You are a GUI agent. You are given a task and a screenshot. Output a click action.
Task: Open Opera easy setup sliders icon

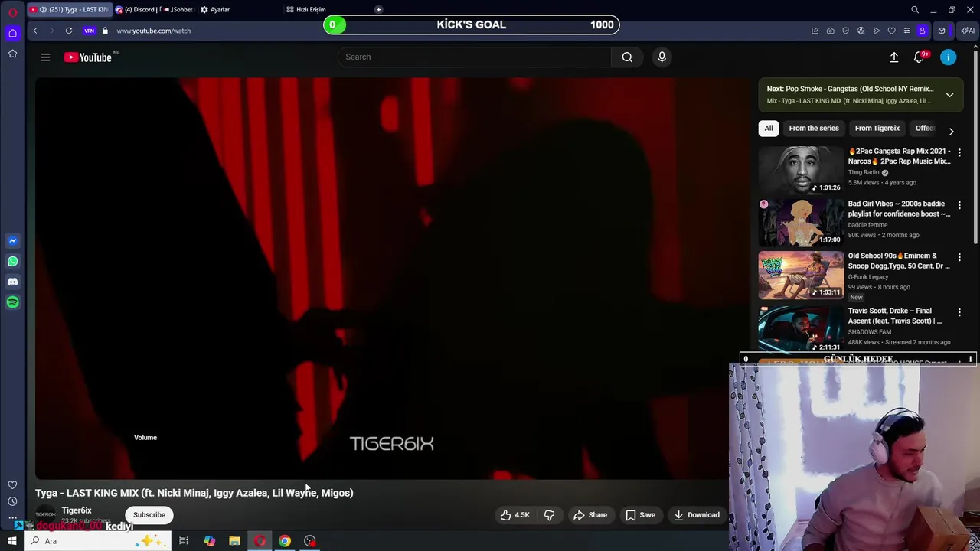906,31
